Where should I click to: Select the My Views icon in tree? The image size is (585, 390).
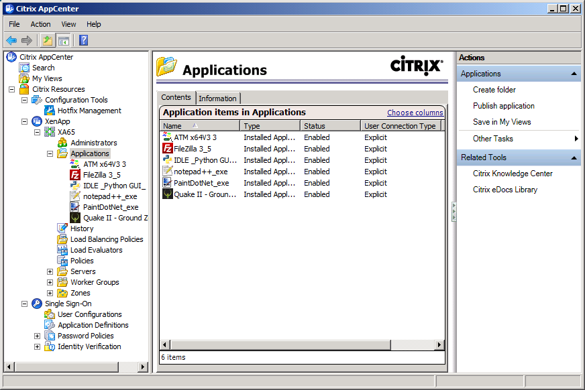24,78
